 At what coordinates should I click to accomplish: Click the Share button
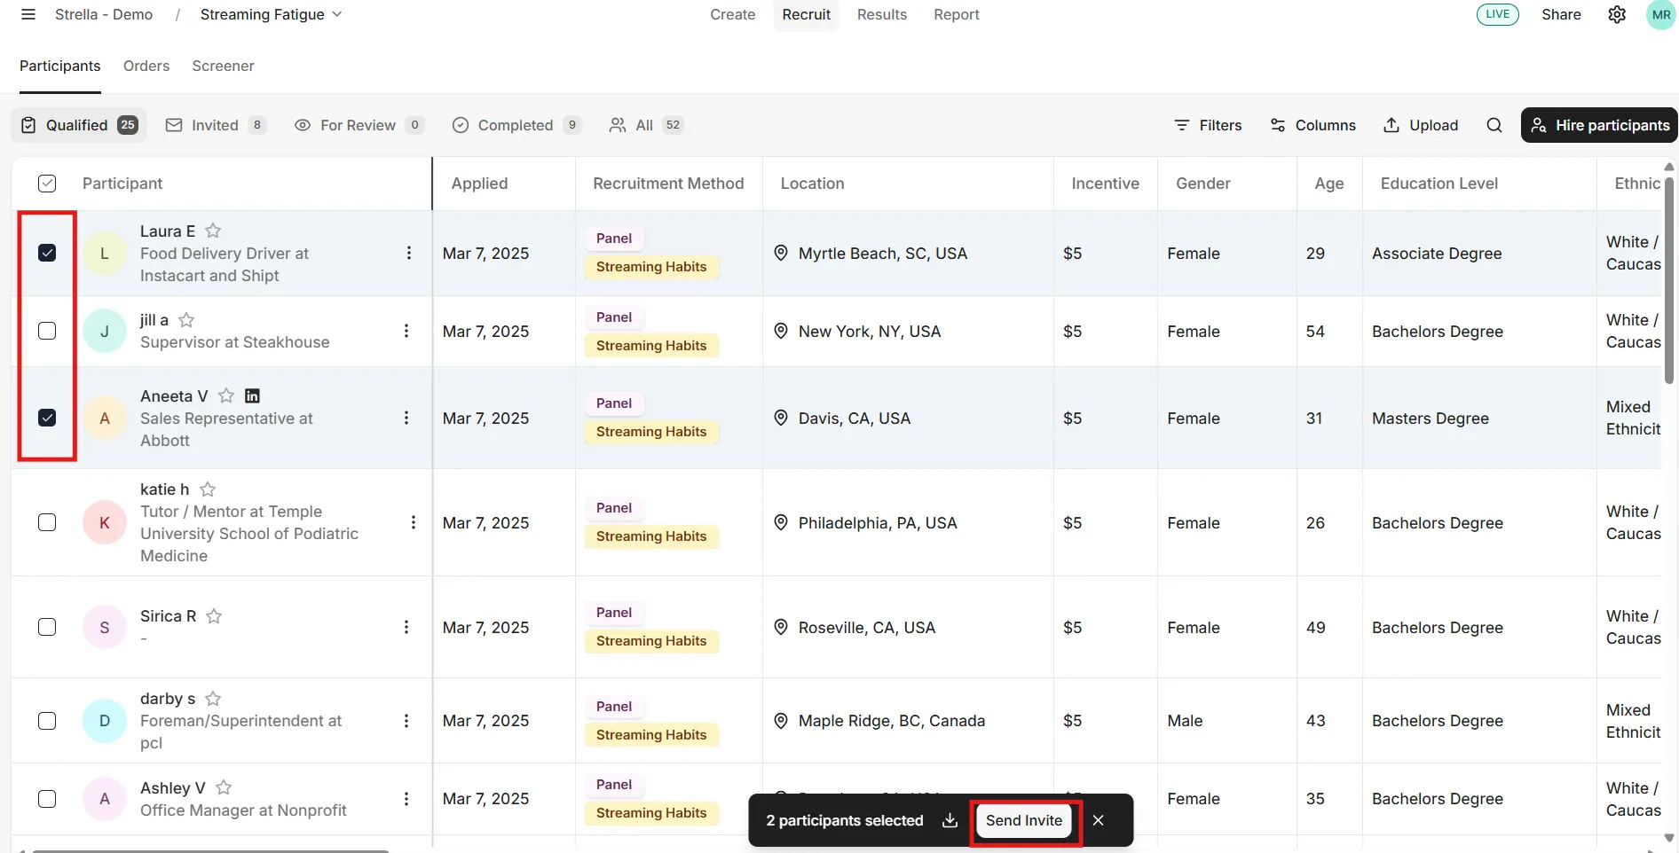click(1561, 14)
